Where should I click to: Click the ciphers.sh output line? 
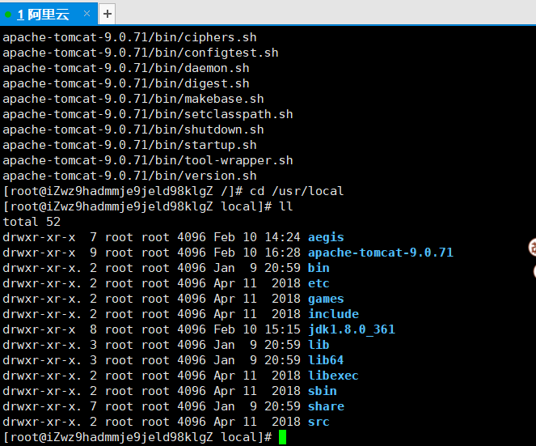pos(129,37)
